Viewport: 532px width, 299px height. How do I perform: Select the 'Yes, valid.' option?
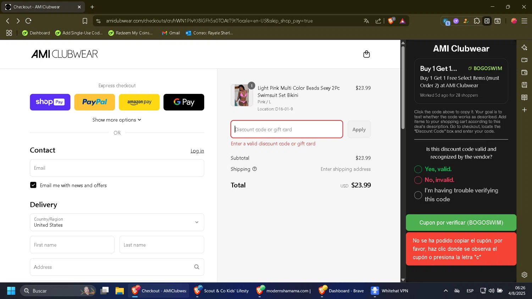click(418, 169)
